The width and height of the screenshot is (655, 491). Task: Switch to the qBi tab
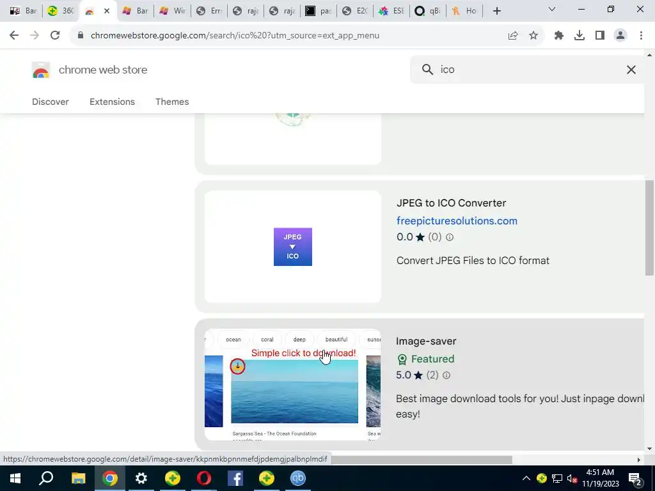[x=428, y=11]
